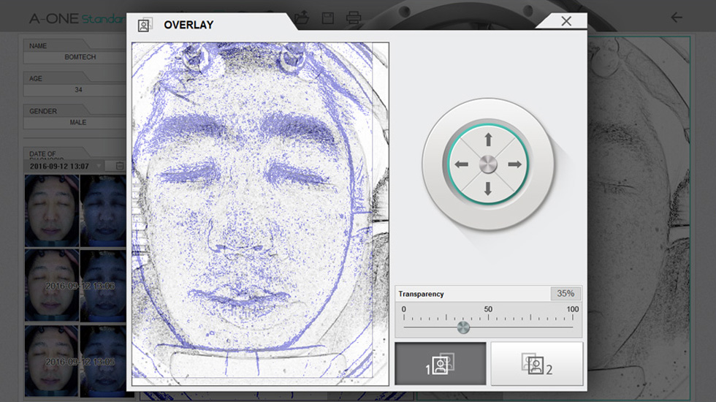Select the 13:07 UV-light face thumbnail
Image resolution: width=716 pixels, height=402 pixels.
pos(103,211)
